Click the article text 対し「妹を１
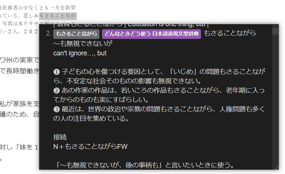This screenshot has width=285, height=174. (x=19, y=147)
